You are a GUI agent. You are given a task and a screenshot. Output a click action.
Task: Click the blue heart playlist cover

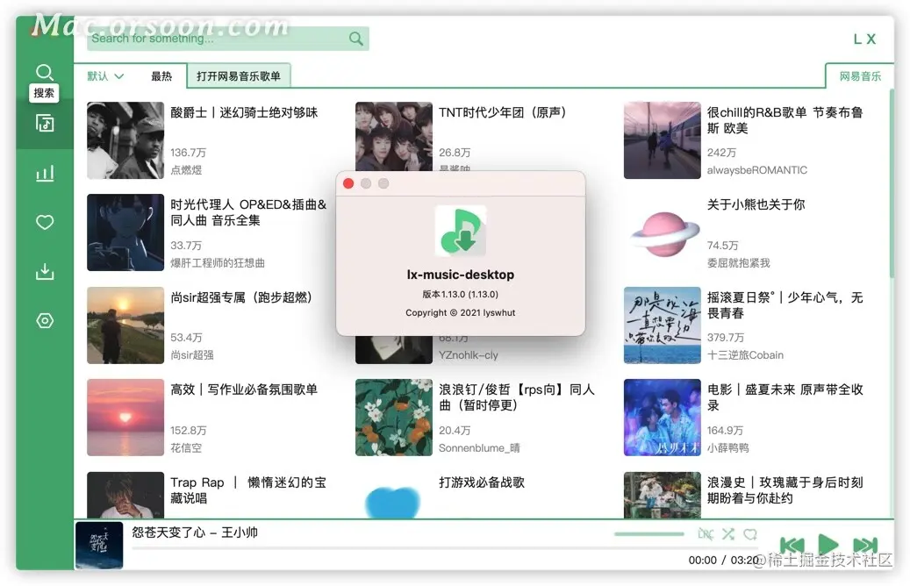point(393,495)
